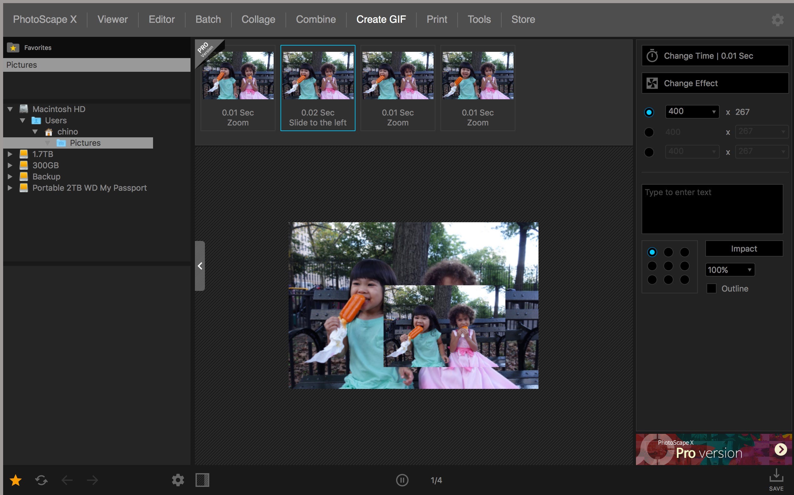This screenshot has width=794, height=495.
Task: Open the 400 width dropdown
Action: [692, 112]
